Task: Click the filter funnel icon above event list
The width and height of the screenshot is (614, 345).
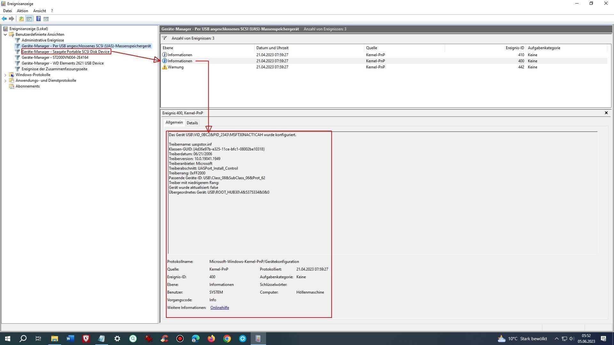Action: point(164,38)
